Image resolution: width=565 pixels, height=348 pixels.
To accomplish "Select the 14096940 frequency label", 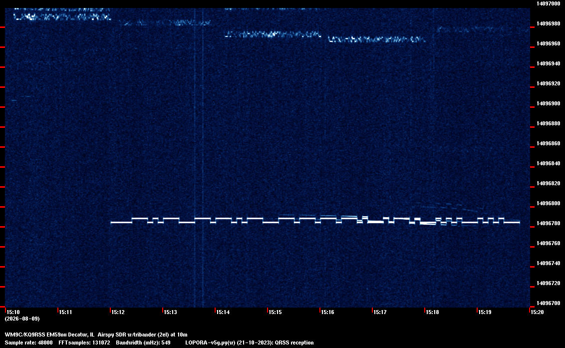I will point(549,63).
